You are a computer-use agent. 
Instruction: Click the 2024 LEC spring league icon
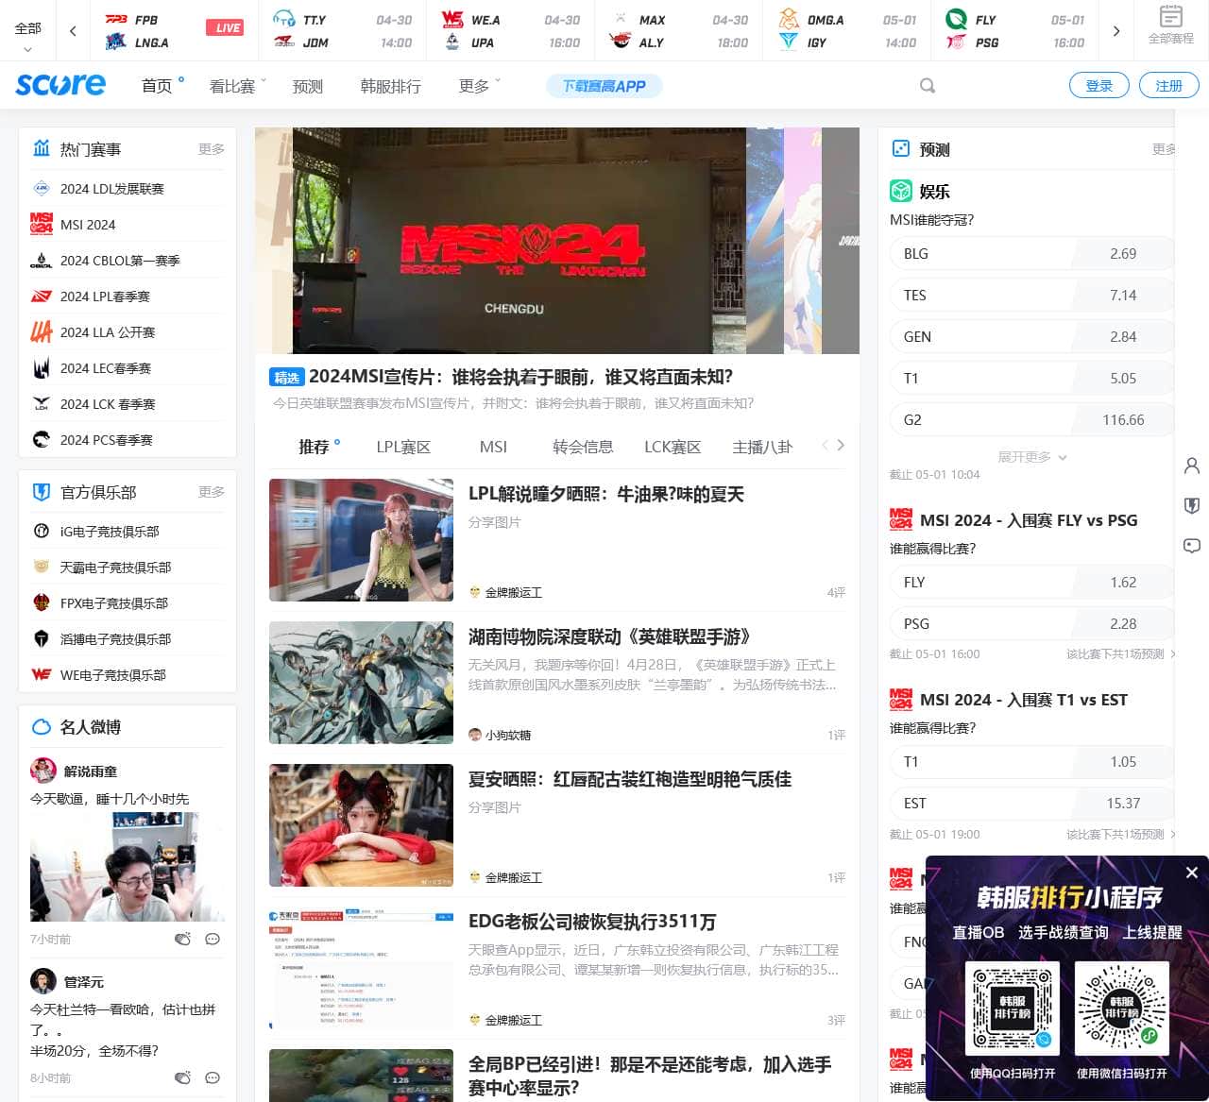42,368
